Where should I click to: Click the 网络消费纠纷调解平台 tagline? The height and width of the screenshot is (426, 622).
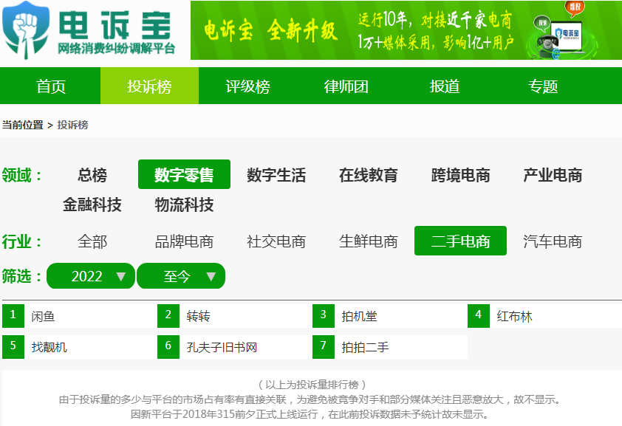click(116, 48)
